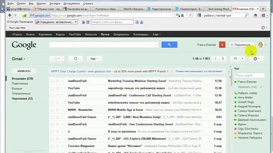Select the Татьяна Журенко message checkbox
This screenshot has height=153, width=273.
point(52,146)
